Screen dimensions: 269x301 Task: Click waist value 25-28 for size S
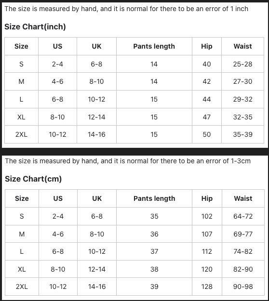click(x=242, y=64)
